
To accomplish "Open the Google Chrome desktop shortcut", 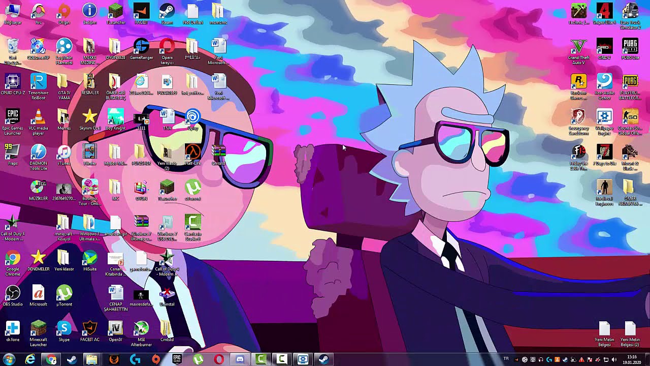I will point(12,262).
